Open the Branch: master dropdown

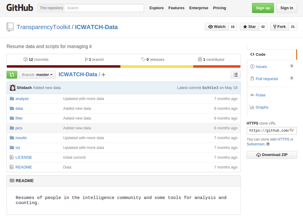point(37,75)
